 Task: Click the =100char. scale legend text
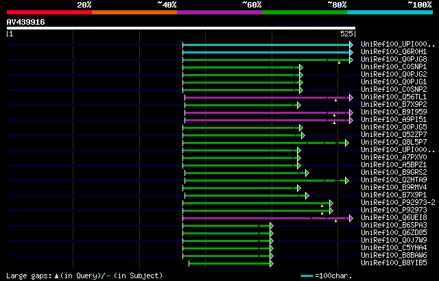pyautogui.click(x=333, y=276)
